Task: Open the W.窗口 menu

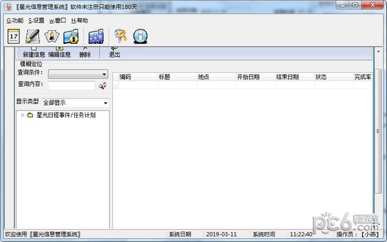Action: coord(57,21)
